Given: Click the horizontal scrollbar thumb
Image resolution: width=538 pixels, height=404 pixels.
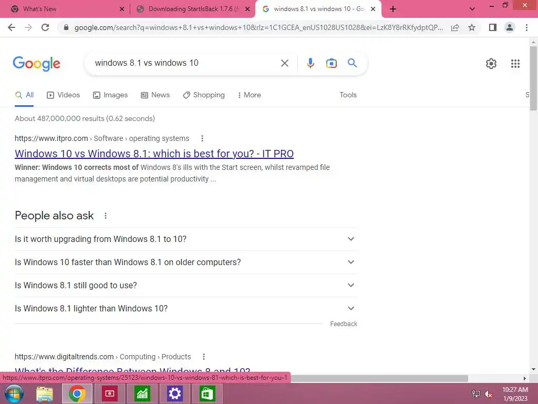Looking at the screenshot, I should pos(379,378).
